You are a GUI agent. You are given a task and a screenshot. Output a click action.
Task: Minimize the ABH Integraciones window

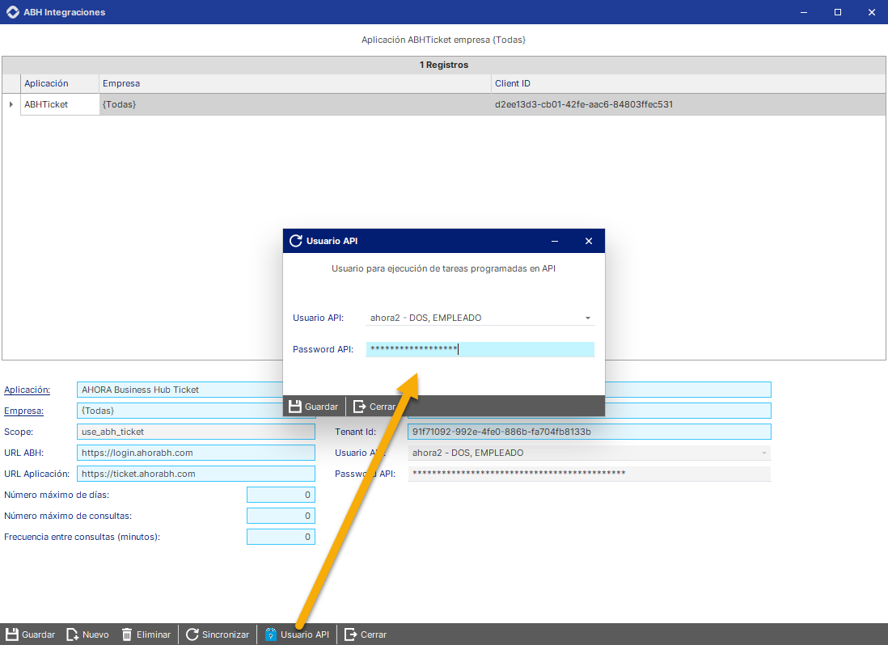[x=804, y=12]
